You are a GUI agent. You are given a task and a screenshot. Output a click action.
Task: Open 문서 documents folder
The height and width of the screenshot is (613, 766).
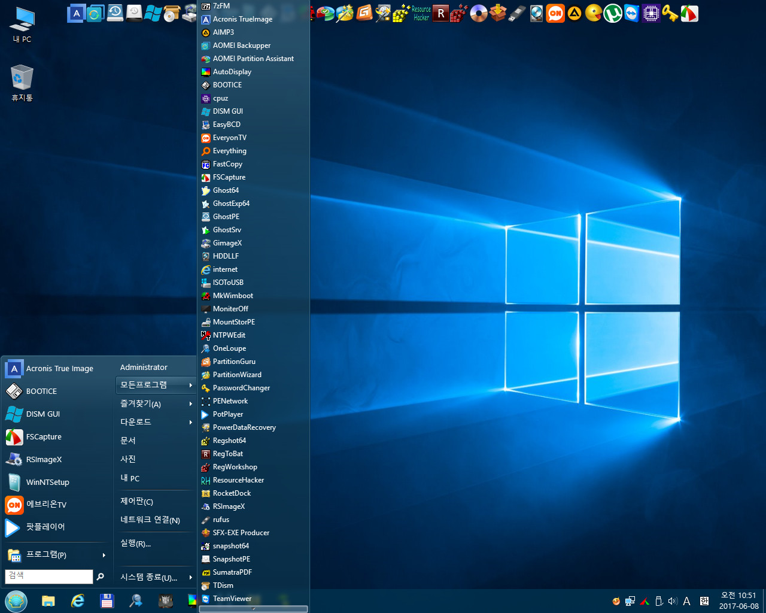(x=156, y=441)
